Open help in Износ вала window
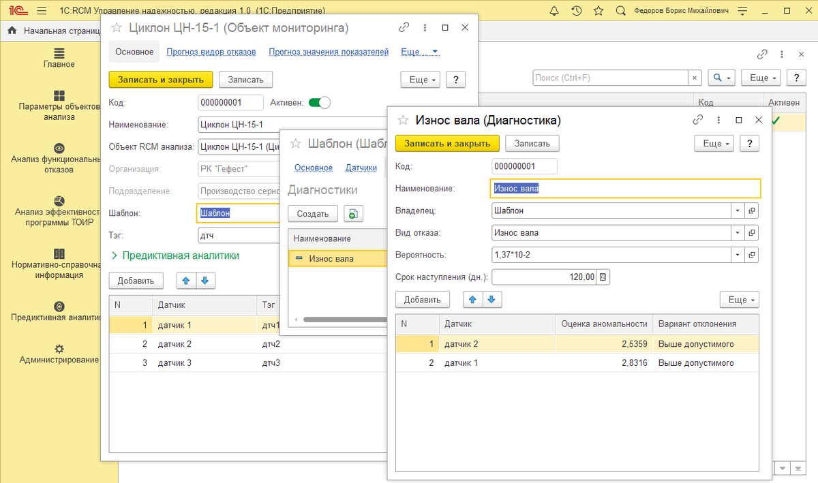Image resolution: width=818 pixels, height=483 pixels. coord(750,143)
